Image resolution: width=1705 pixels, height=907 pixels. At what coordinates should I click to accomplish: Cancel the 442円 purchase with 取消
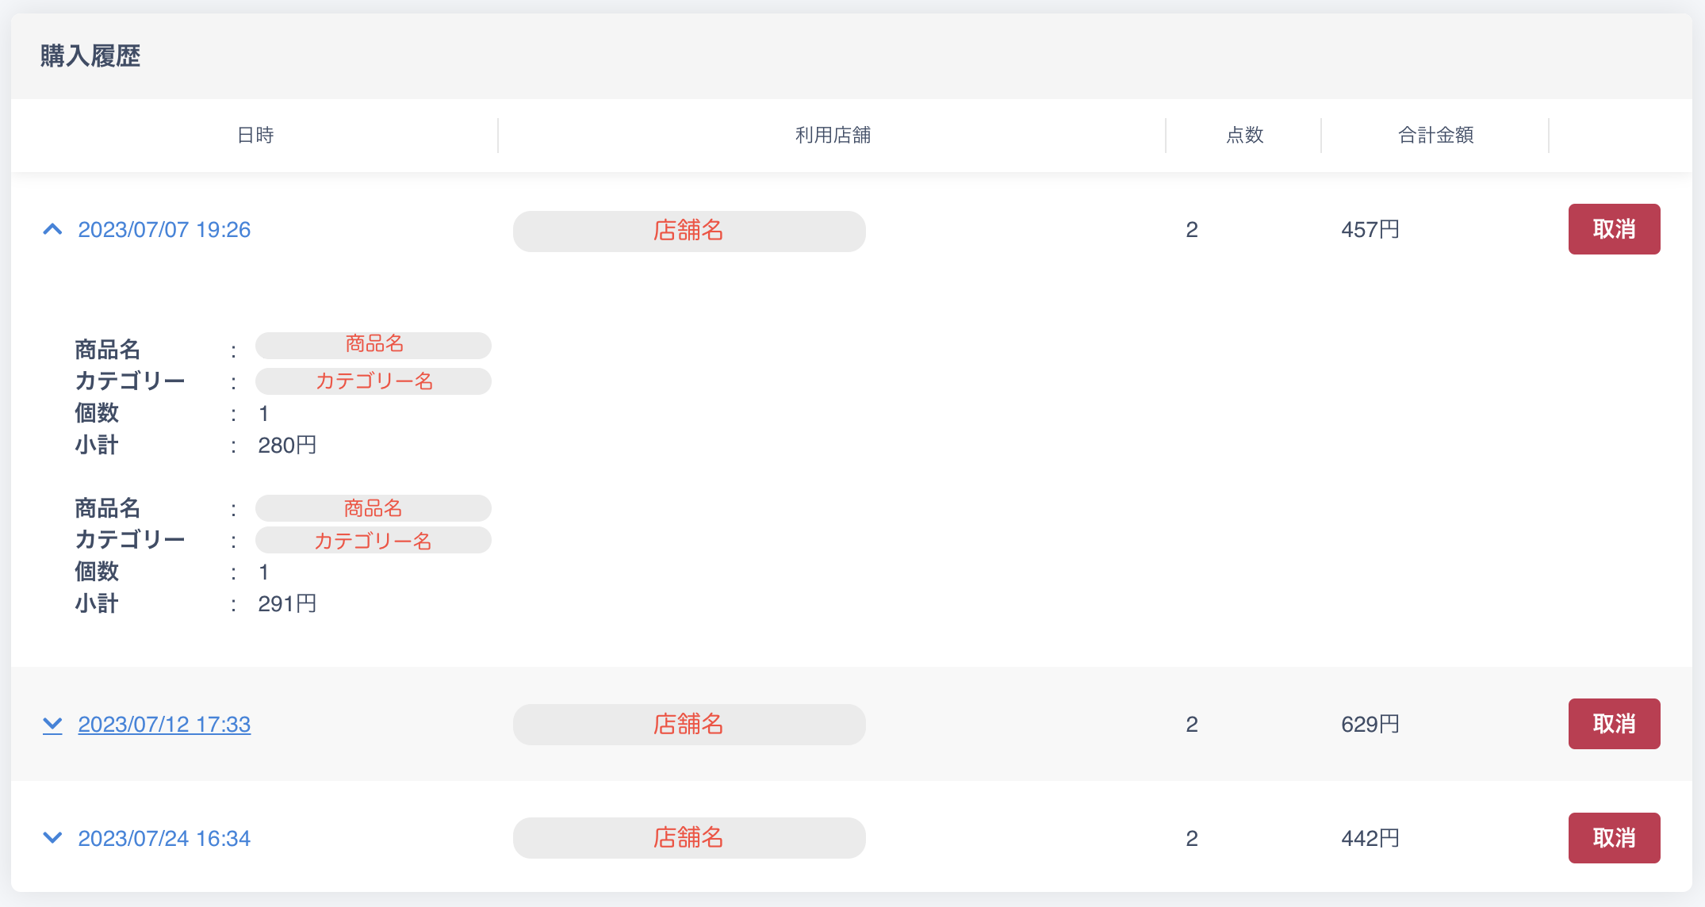pos(1613,838)
